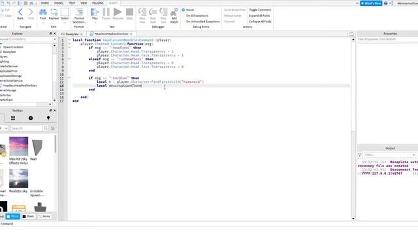Click the Select tool in Edit group
The width and height of the screenshot is (418, 235).
(x=65, y=14)
